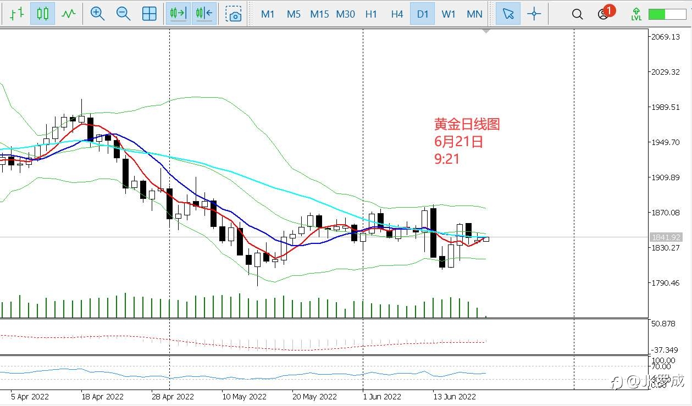Click the 50.878 indicator scale value

click(x=663, y=324)
